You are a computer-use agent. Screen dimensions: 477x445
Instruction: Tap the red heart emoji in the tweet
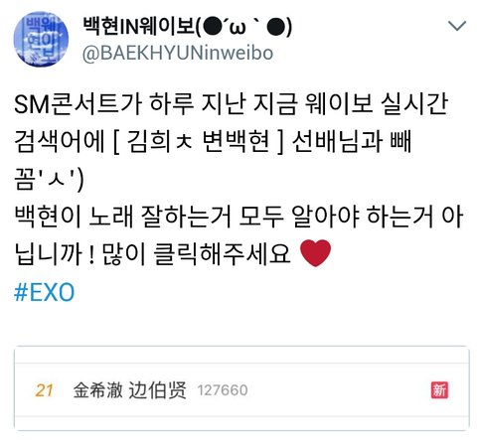tap(315, 253)
